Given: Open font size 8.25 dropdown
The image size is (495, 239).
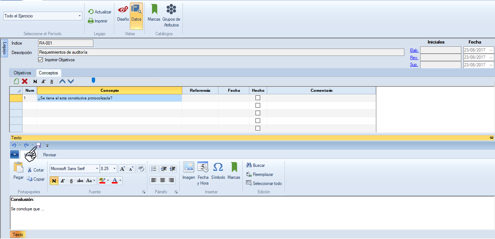Looking at the screenshot, I should click(x=115, y=169).
